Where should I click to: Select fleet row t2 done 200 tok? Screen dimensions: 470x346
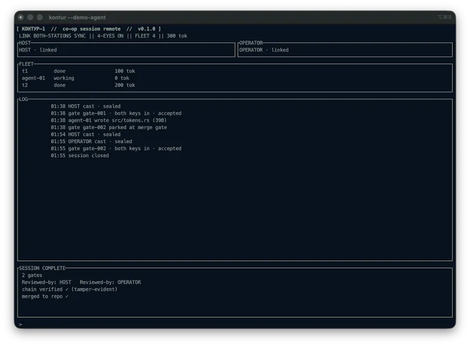[79, 85]
